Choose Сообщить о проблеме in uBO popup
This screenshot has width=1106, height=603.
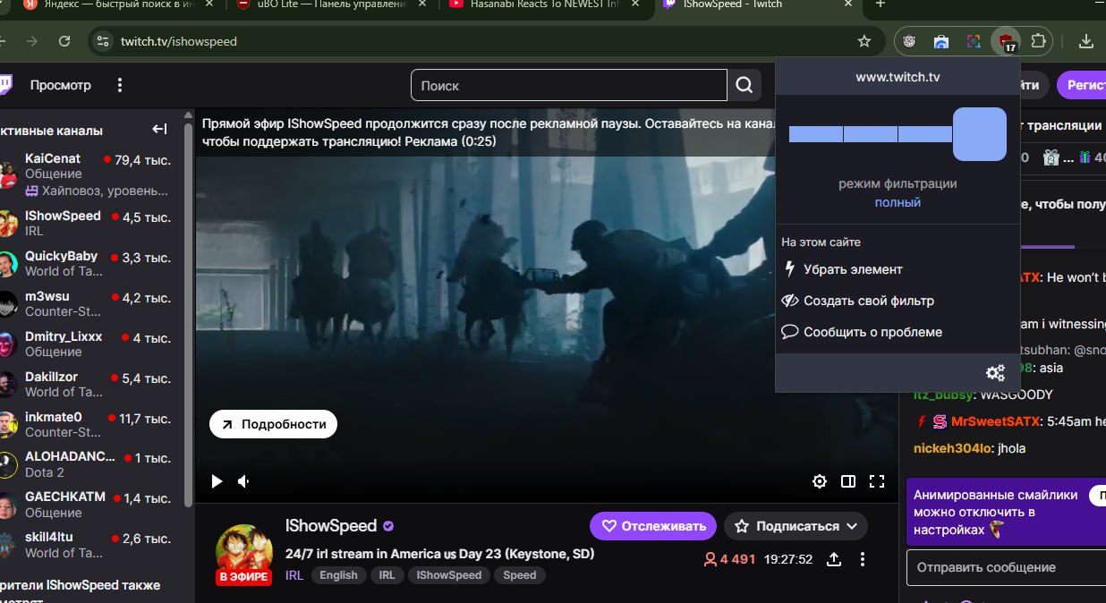[x=862, y=332]
